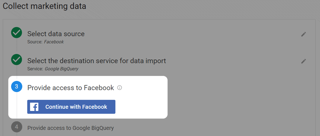Click the Service: Google BigQuery subtitle line
Image resolution: width=320 pixels, height=136 pixels.
[53, 69]
